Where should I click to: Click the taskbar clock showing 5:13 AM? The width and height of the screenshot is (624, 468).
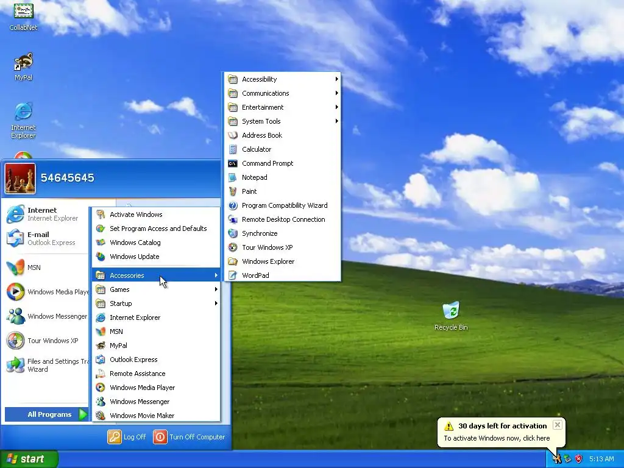point(601,459)
